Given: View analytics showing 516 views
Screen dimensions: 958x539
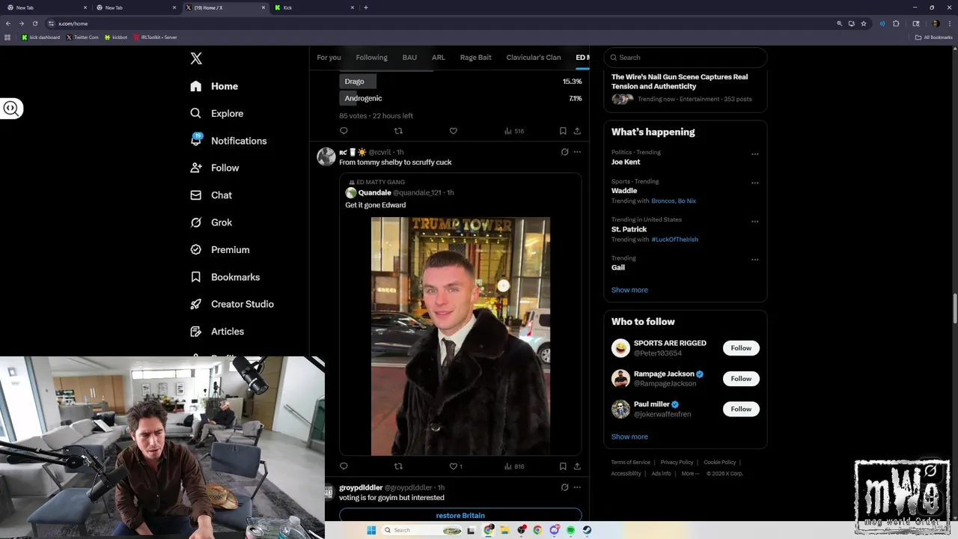Looking at the screenshot, I should pyautogui.click(x=514, y=131).
